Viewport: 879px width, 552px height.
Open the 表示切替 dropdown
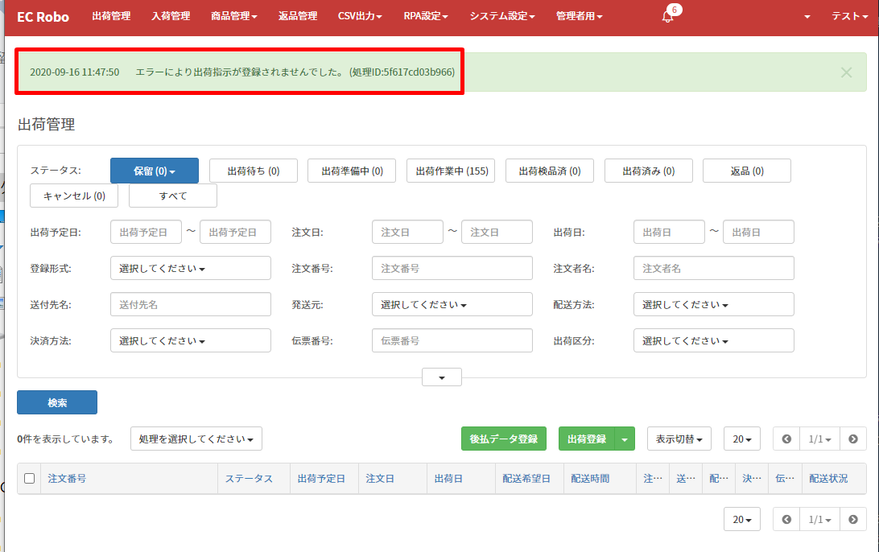click(x=679, y=439)
